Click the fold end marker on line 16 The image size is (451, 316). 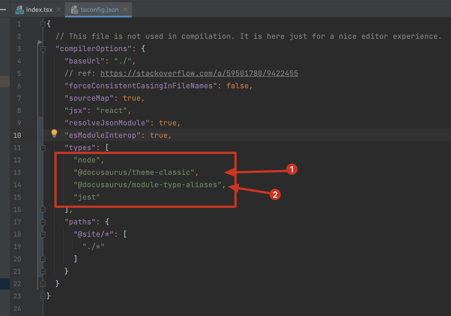tap(43, 209)
